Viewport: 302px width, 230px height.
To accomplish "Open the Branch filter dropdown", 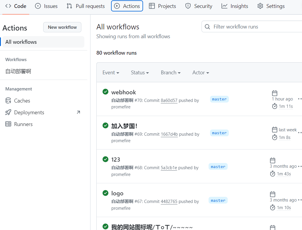I will [171, 73].
